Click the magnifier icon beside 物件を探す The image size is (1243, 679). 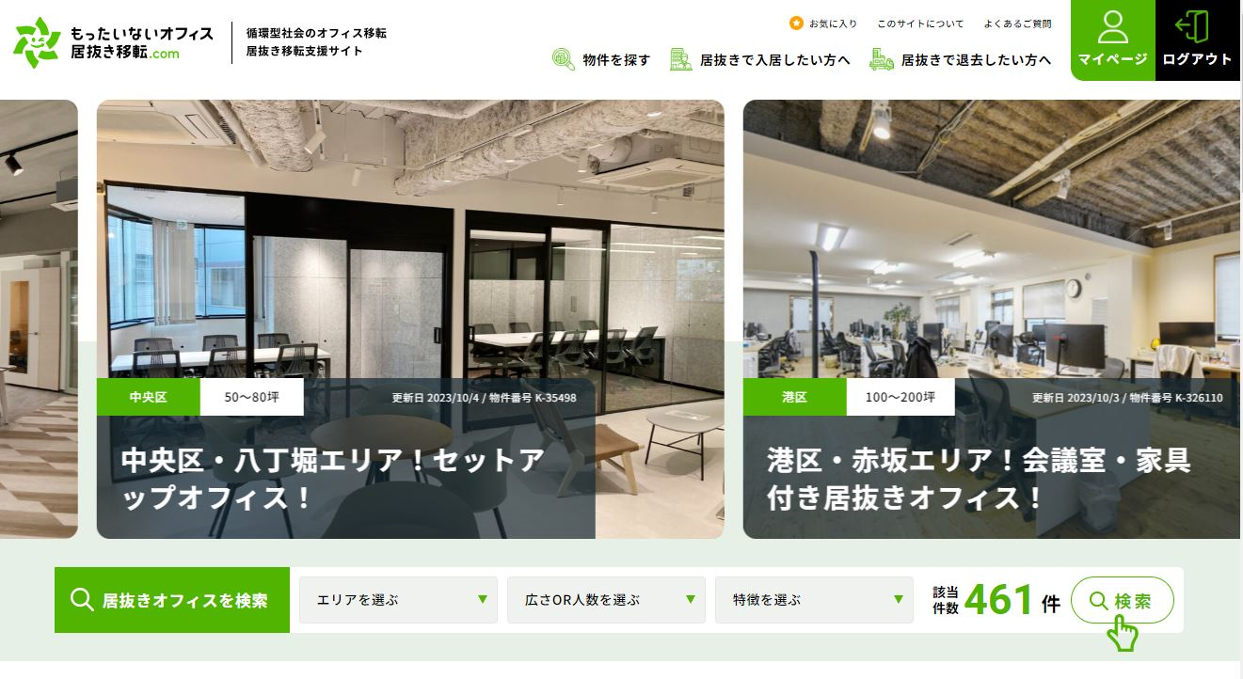pos(563,59)
